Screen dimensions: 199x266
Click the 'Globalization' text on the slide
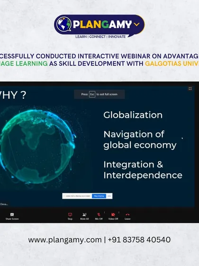pos(133,115)
